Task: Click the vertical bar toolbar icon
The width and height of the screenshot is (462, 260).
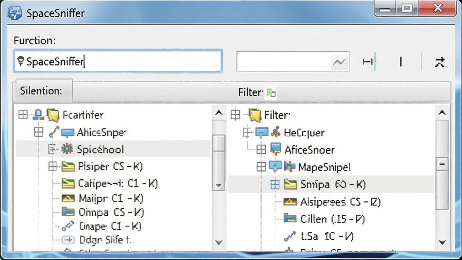Action: (401, 61)
